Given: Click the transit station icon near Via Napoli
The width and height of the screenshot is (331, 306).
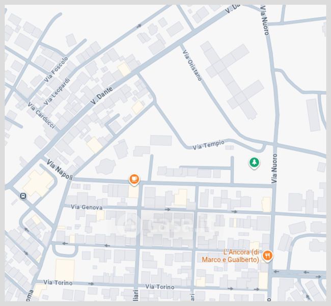Looking at the screenshot, I should [x=23, y=196].
